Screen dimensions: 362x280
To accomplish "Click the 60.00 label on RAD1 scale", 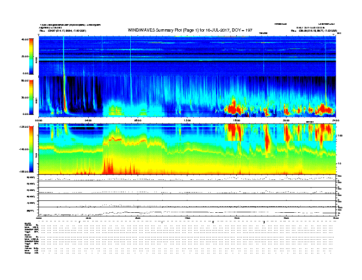I will pyautogui.click(x=25, y=81).
